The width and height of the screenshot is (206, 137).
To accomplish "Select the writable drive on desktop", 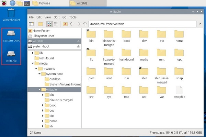I will point(11,57).
